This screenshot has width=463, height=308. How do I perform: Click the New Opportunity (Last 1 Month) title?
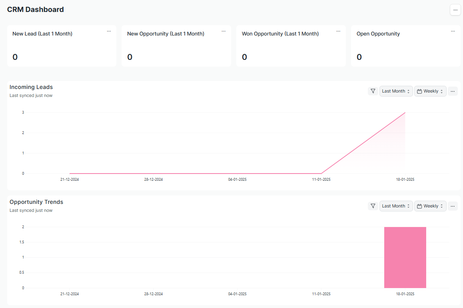click(x=166, y=34)
